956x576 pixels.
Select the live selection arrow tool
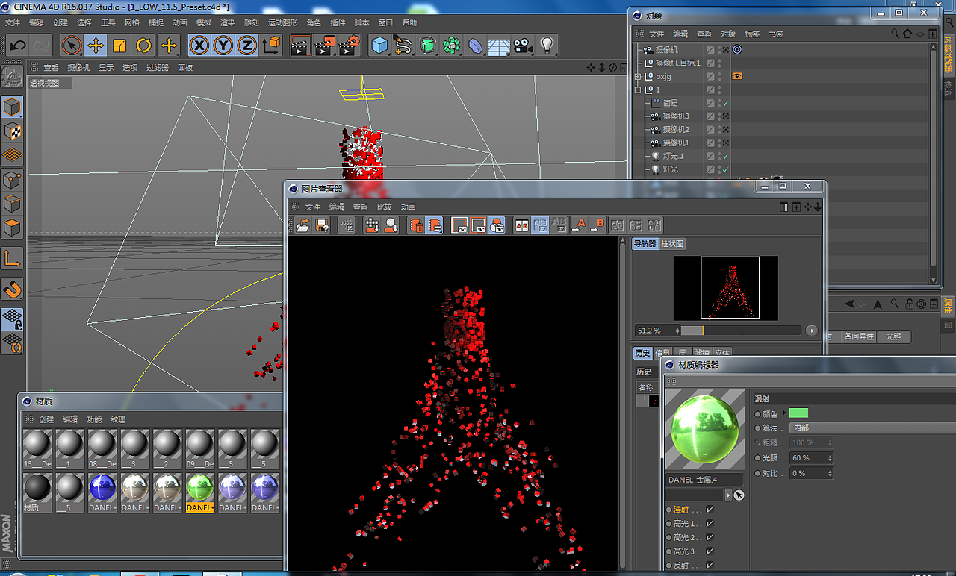72,46
